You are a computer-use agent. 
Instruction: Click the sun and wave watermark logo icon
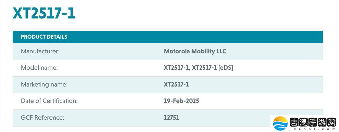point(280,123)
